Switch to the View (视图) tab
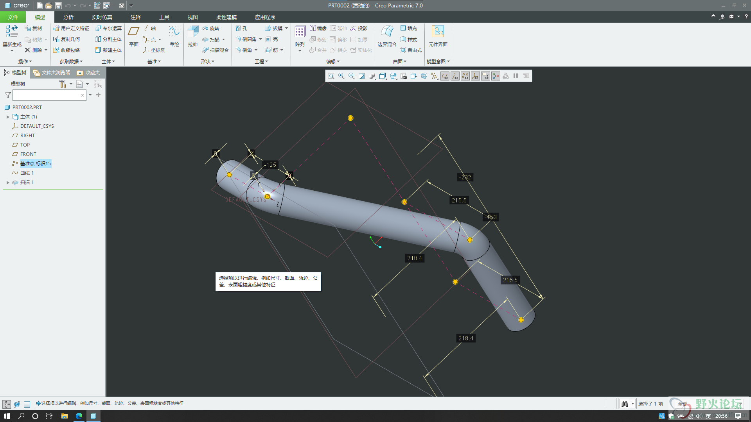This screenshot has height=422, width=751. 193,17
